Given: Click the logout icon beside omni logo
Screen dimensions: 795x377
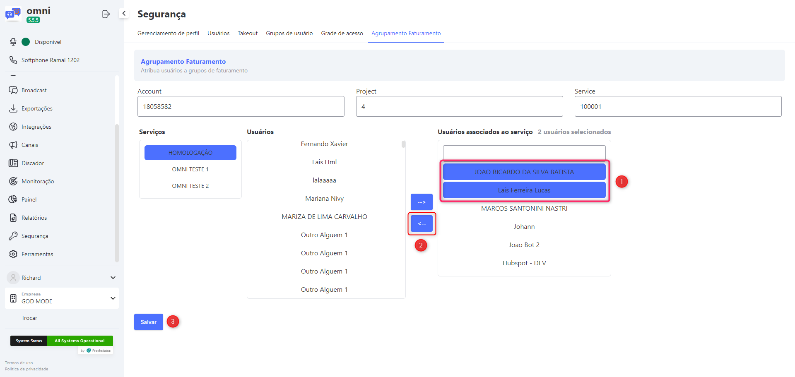Looking at the screenshot, I should 106,14.
